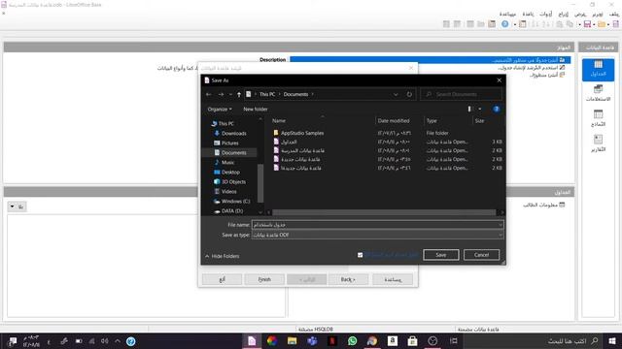Click the Save disk icon in Base toolbar
Screen dimensions: 622x349
pyautogui.click(x=587, y=24)
